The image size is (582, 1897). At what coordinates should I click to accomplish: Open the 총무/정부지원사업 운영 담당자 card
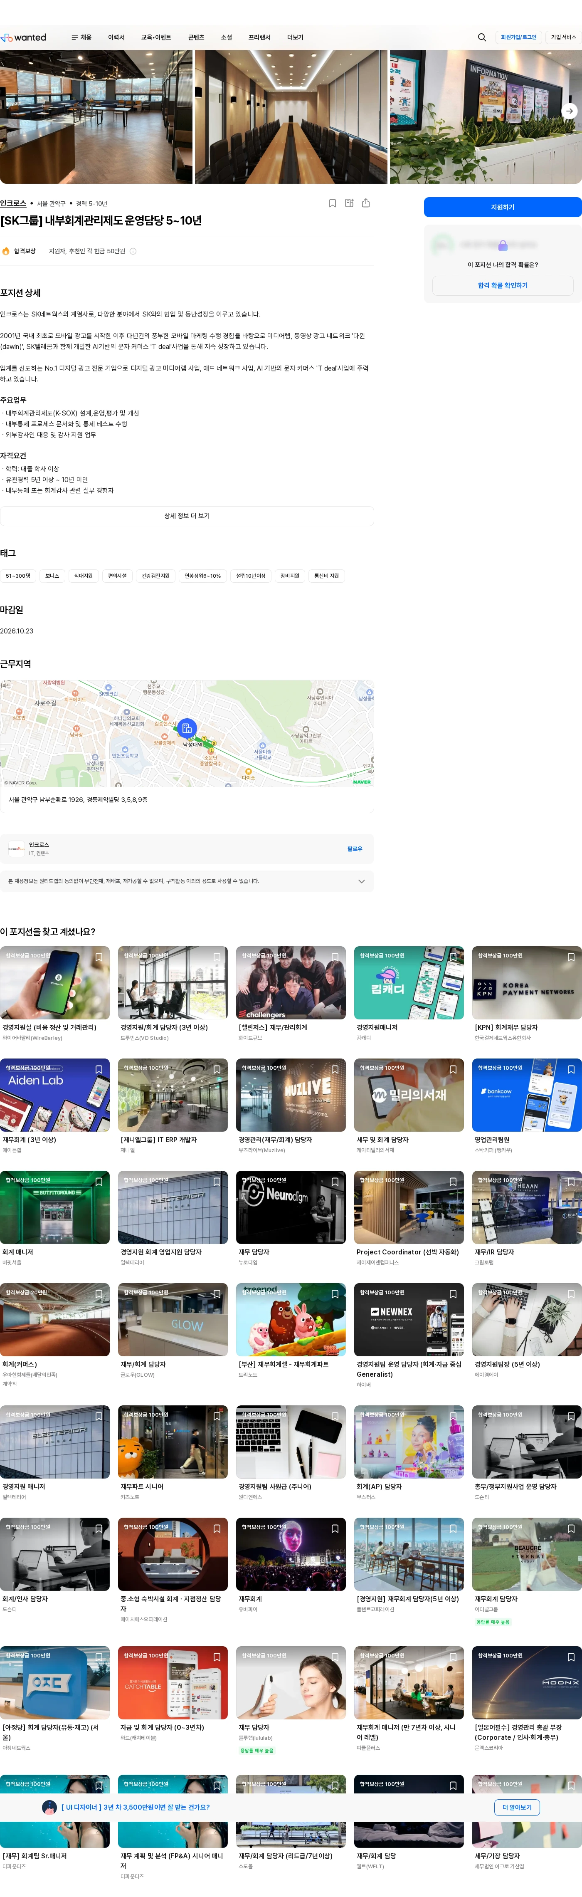(527, 1453)
